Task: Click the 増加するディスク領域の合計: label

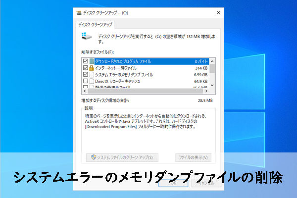Action: pyautogui.click(x=105, y=100)
